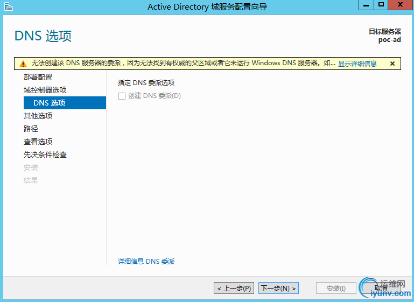This screenshot has height=302, width=414.
Task: Click the disabled 结果 step in sidebar
Action: tap(31, 180)
